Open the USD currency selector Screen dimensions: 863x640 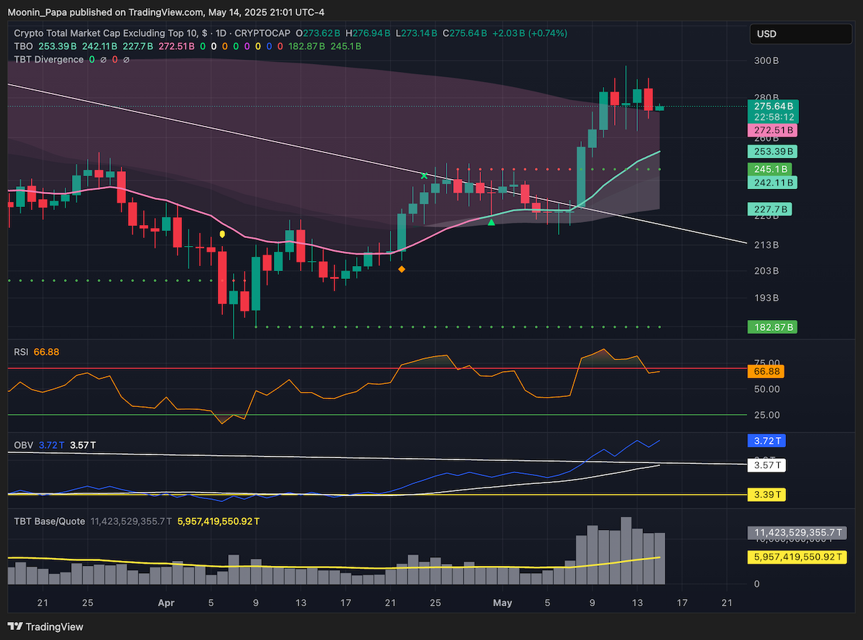click(801, 34)
